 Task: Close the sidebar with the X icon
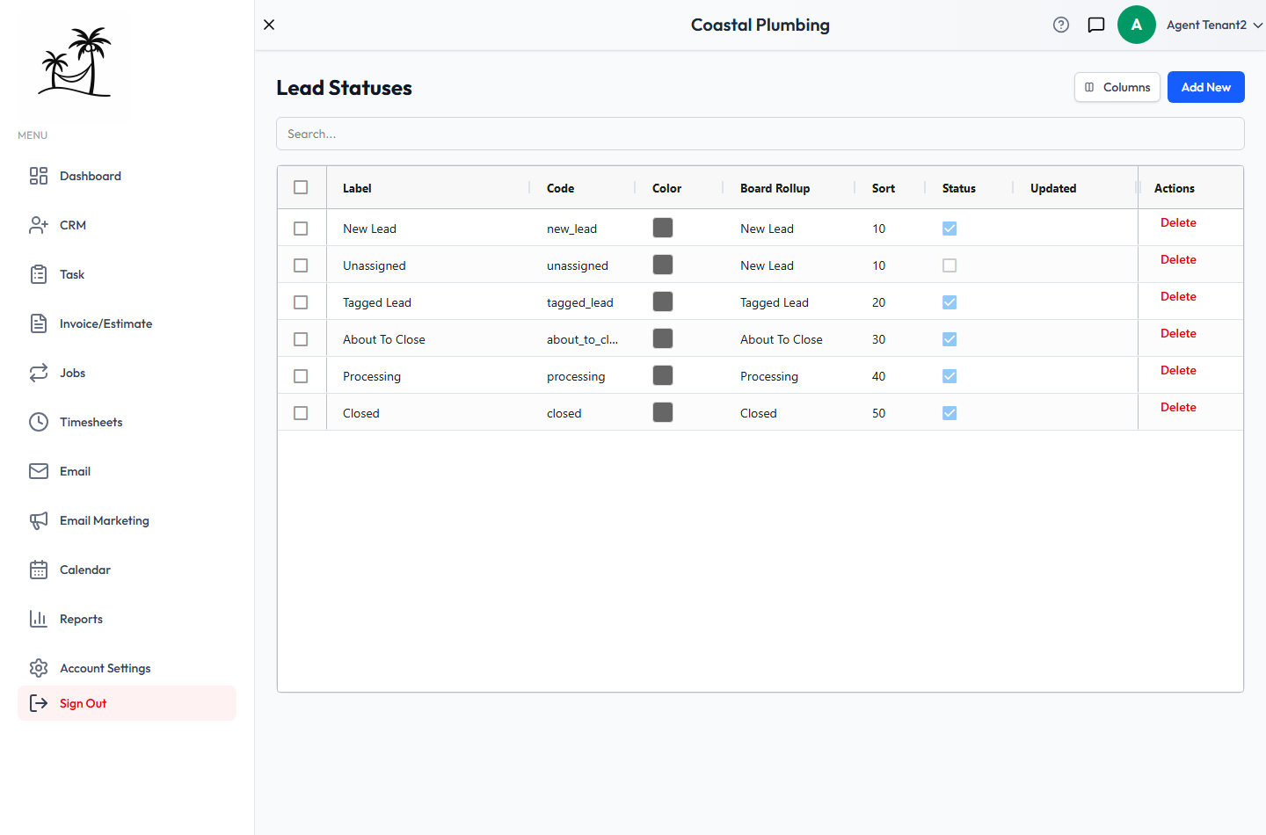pos(269,25)
